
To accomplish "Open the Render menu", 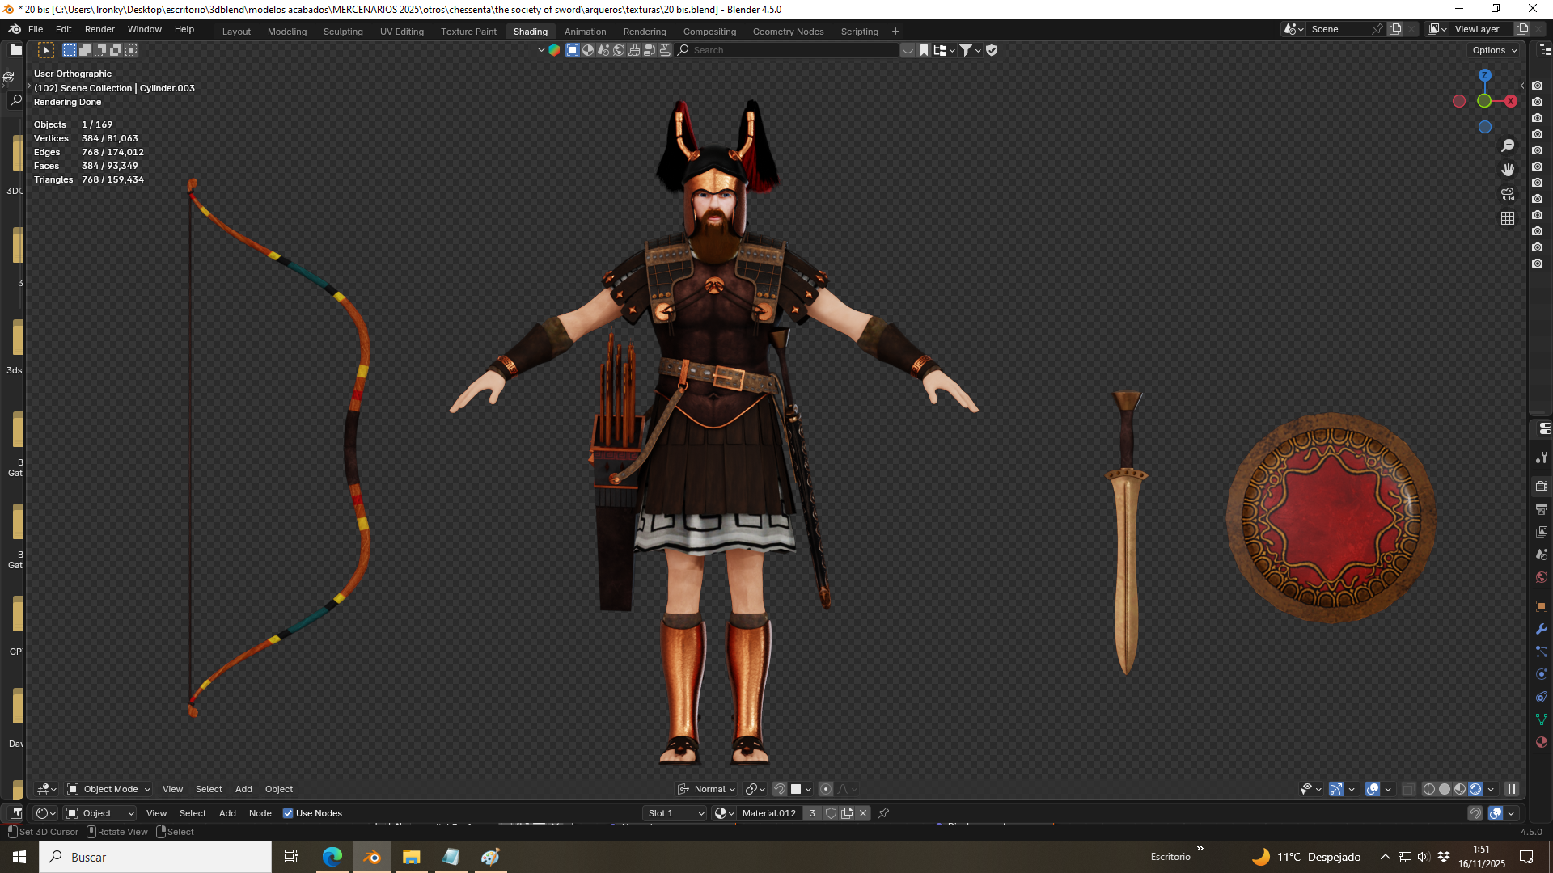I will click(99, 29).
